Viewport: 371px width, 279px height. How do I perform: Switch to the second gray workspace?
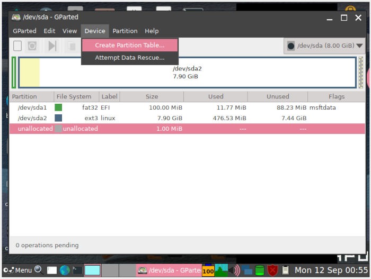[110, 270]
